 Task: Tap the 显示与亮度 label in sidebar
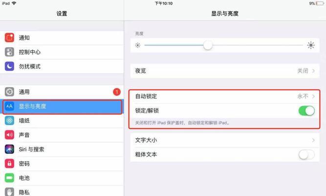coord(32,106)
